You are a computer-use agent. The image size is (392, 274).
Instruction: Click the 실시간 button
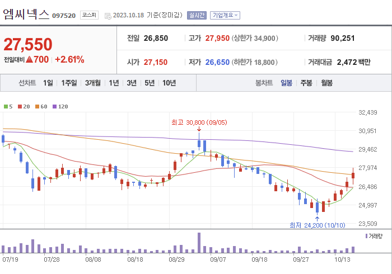(x=197, y=15)
